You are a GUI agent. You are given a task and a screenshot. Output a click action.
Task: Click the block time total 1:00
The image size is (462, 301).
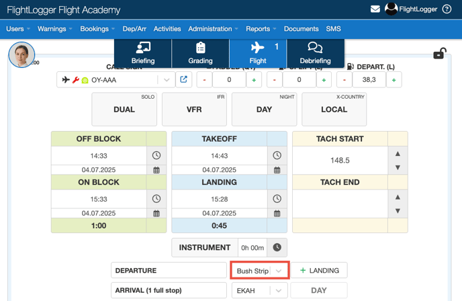tap(99, 226)
